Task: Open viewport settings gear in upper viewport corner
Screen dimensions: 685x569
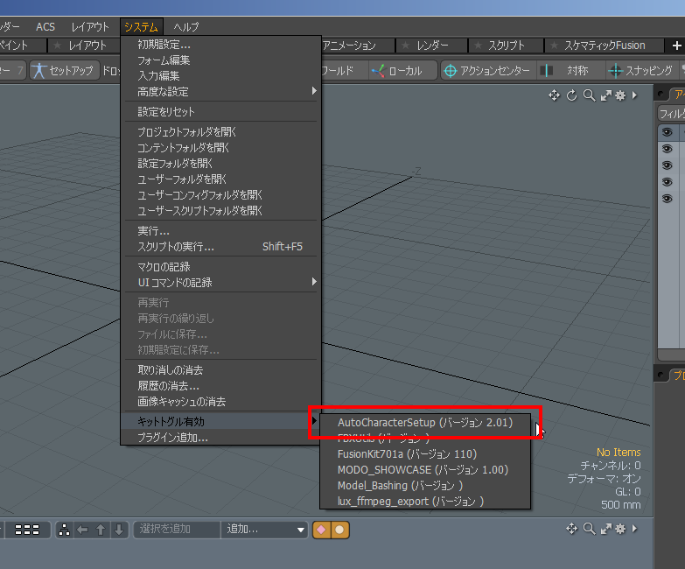Action: pos(620,95)
